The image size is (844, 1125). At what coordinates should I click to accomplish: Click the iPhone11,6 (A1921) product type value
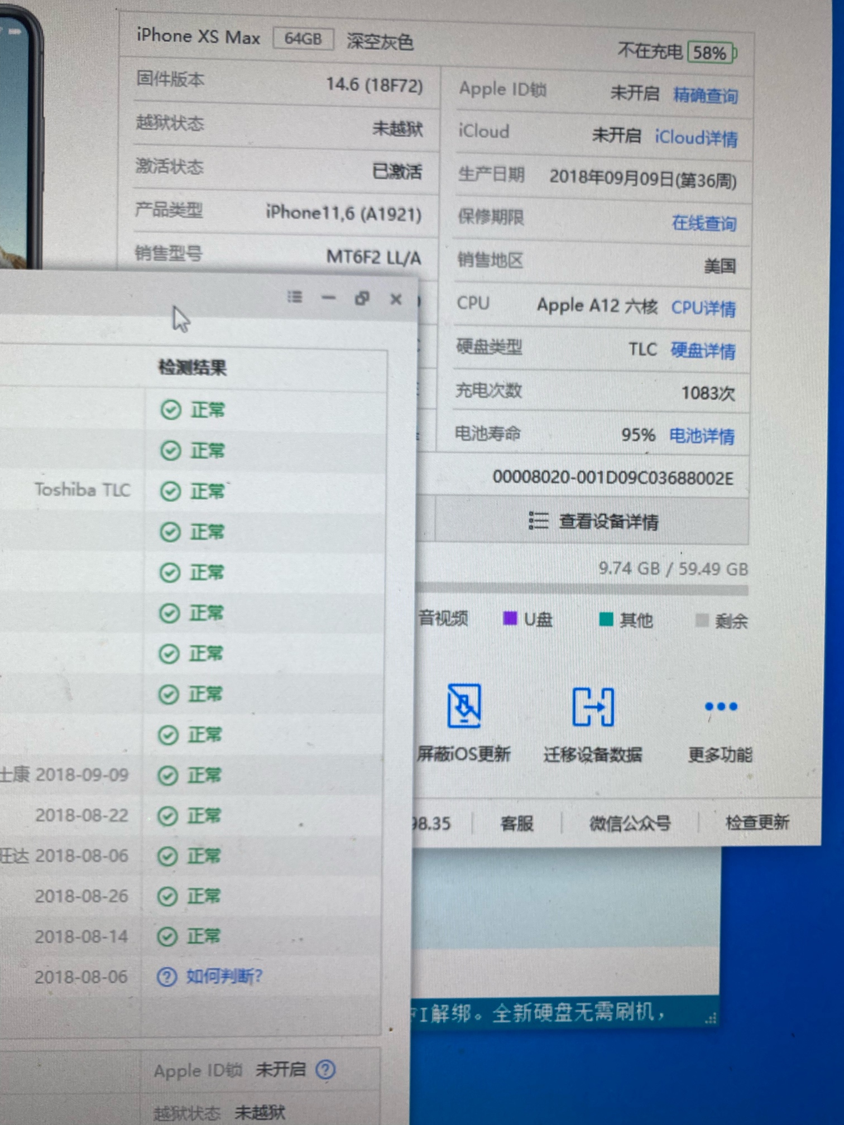pos(343,213)
